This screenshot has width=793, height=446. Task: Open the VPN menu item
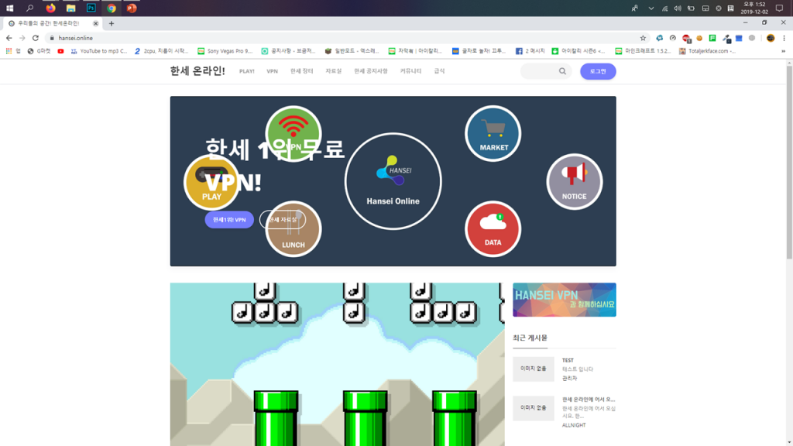[272, 71]
